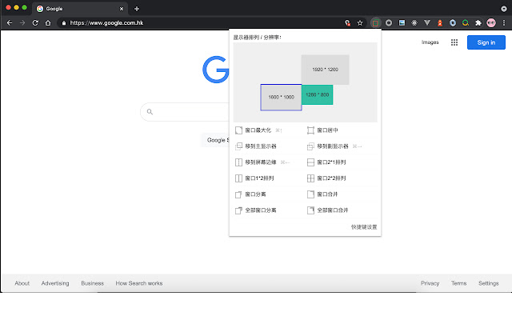Select 移到副显示器 option

point(334,146)
